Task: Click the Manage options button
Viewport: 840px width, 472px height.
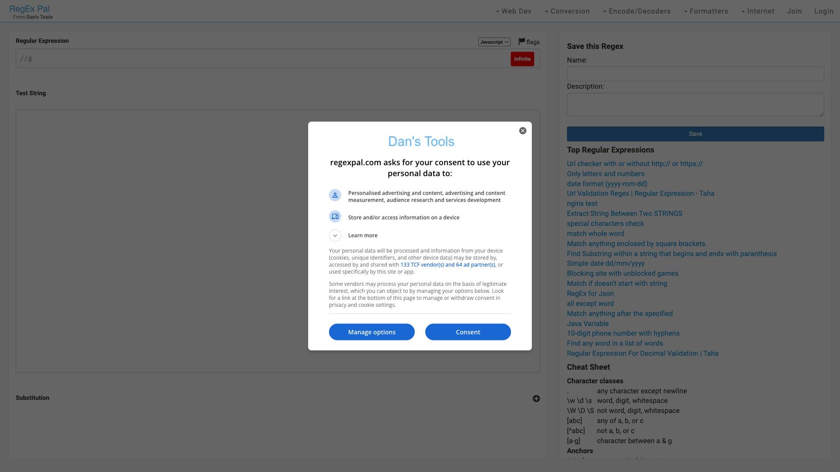Action: pos(371,332)
